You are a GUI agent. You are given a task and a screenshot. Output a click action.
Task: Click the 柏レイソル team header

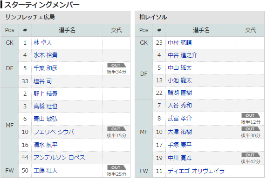(199, 17)
